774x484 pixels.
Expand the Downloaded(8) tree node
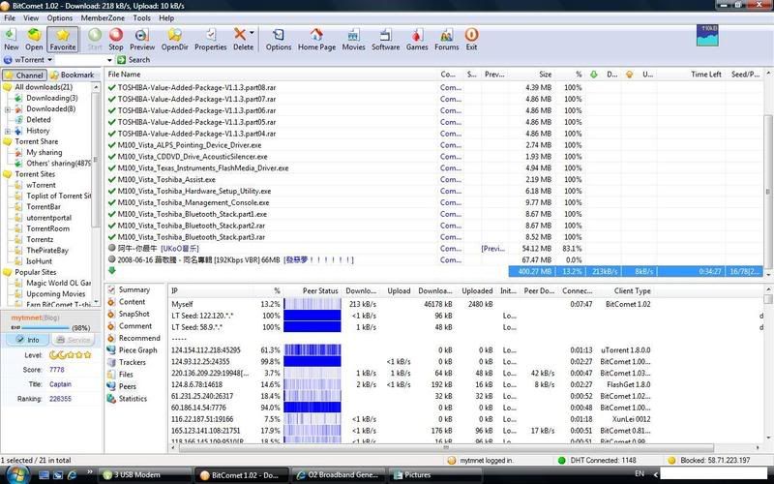[x=8, y=109]
